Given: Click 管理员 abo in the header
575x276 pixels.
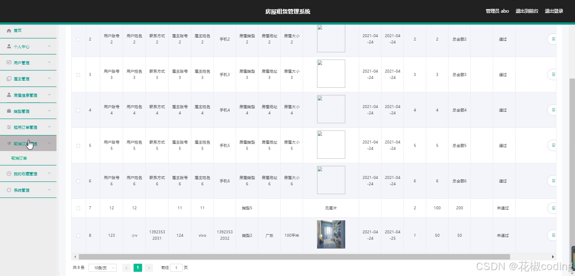Looking at the screenshot, I should click(497, 11).
